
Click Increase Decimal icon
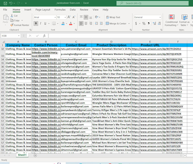click(x=154, y=23)
